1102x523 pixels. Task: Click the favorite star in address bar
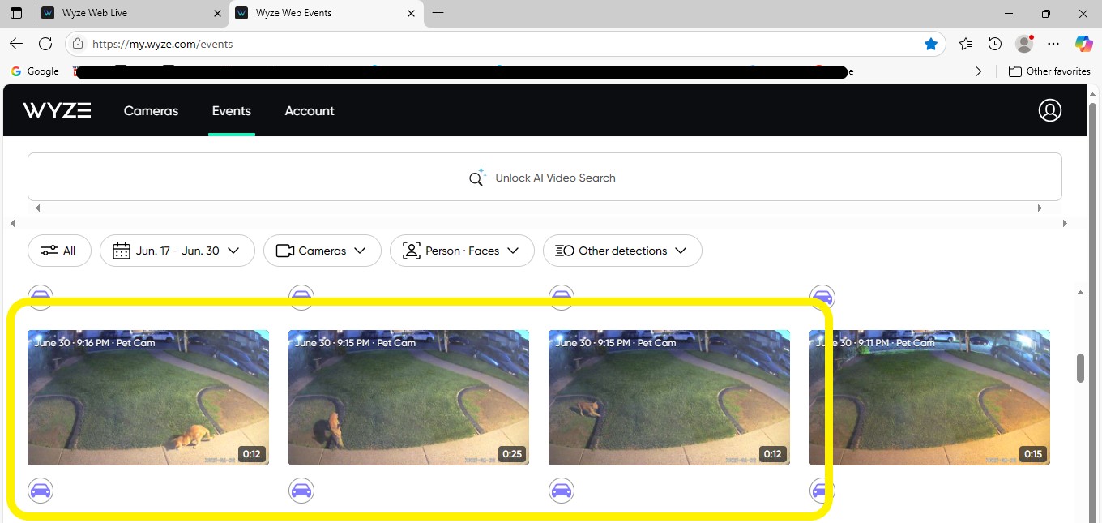click(x=931, y=44)
